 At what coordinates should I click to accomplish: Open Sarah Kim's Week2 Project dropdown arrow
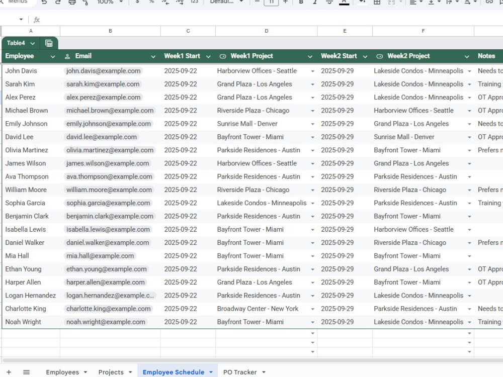[469, 84]
